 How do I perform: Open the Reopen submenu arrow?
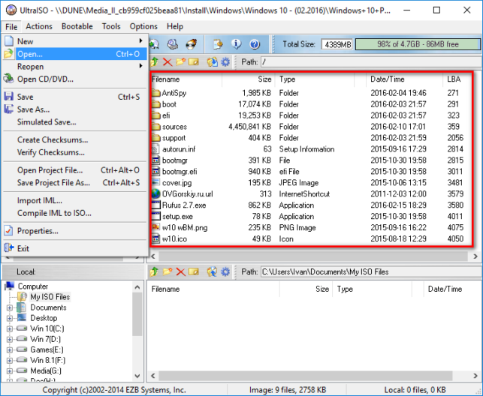tap(140, 66)
